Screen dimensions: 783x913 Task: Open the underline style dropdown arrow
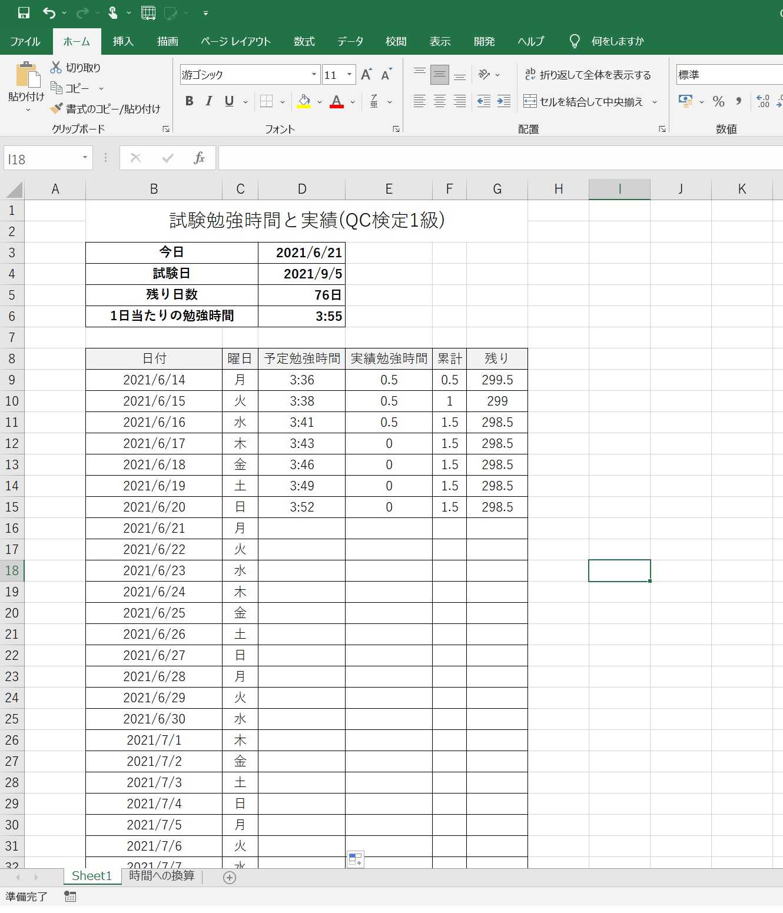245,102
